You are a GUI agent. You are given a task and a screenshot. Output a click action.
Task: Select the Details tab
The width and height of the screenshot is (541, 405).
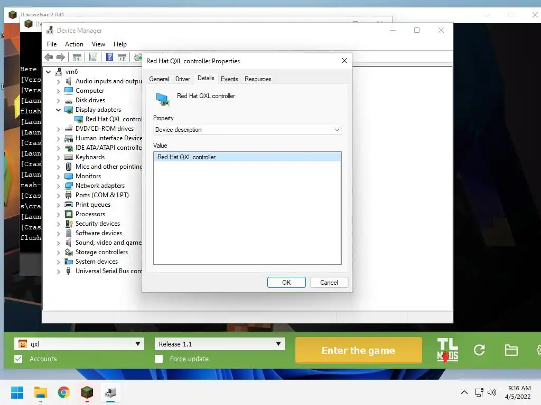click(206, 78)
